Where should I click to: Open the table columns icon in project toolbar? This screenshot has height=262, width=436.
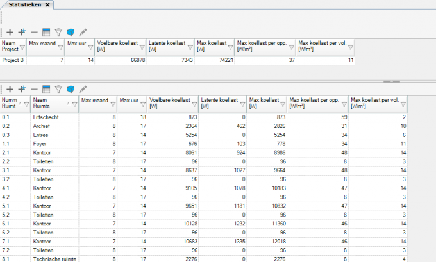46,32
